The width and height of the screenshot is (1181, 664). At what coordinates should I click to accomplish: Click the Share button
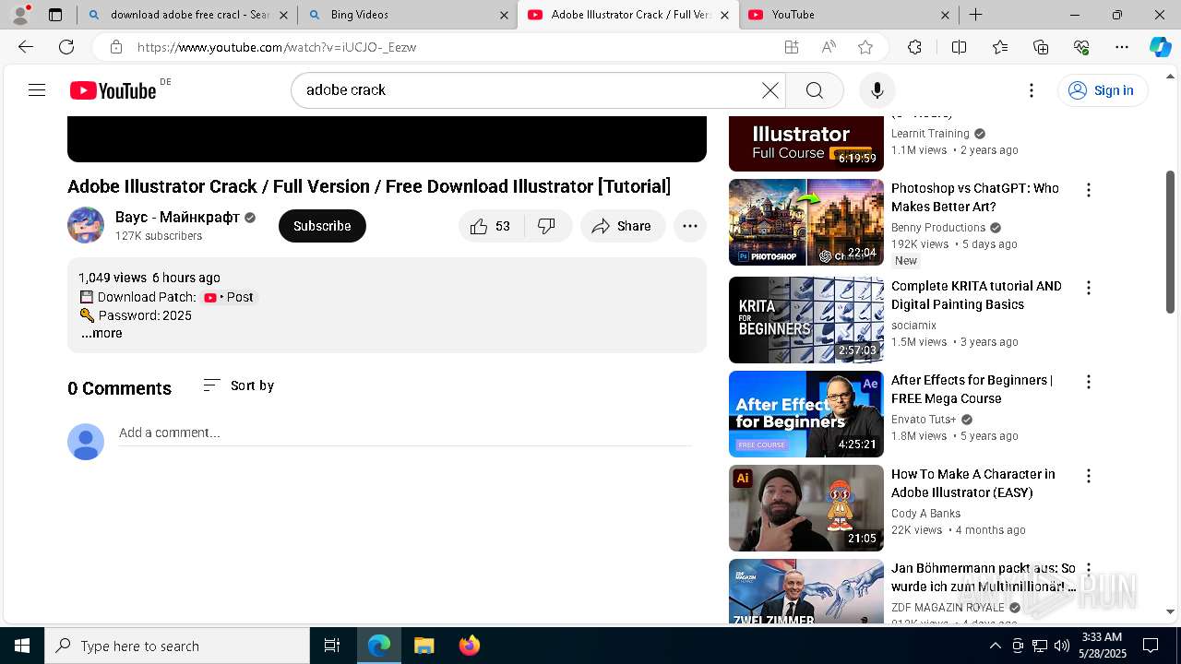[623, 226]
